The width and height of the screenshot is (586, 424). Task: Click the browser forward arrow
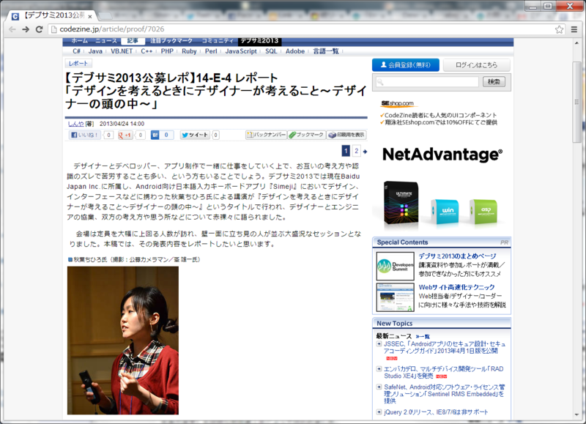(26, 29)
